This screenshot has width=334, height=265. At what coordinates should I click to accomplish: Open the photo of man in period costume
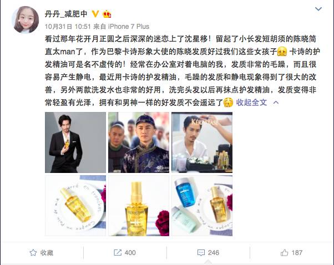point(139,142)
